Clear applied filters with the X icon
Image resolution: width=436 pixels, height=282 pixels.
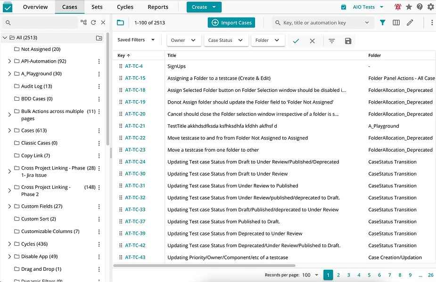coord(312,41)
